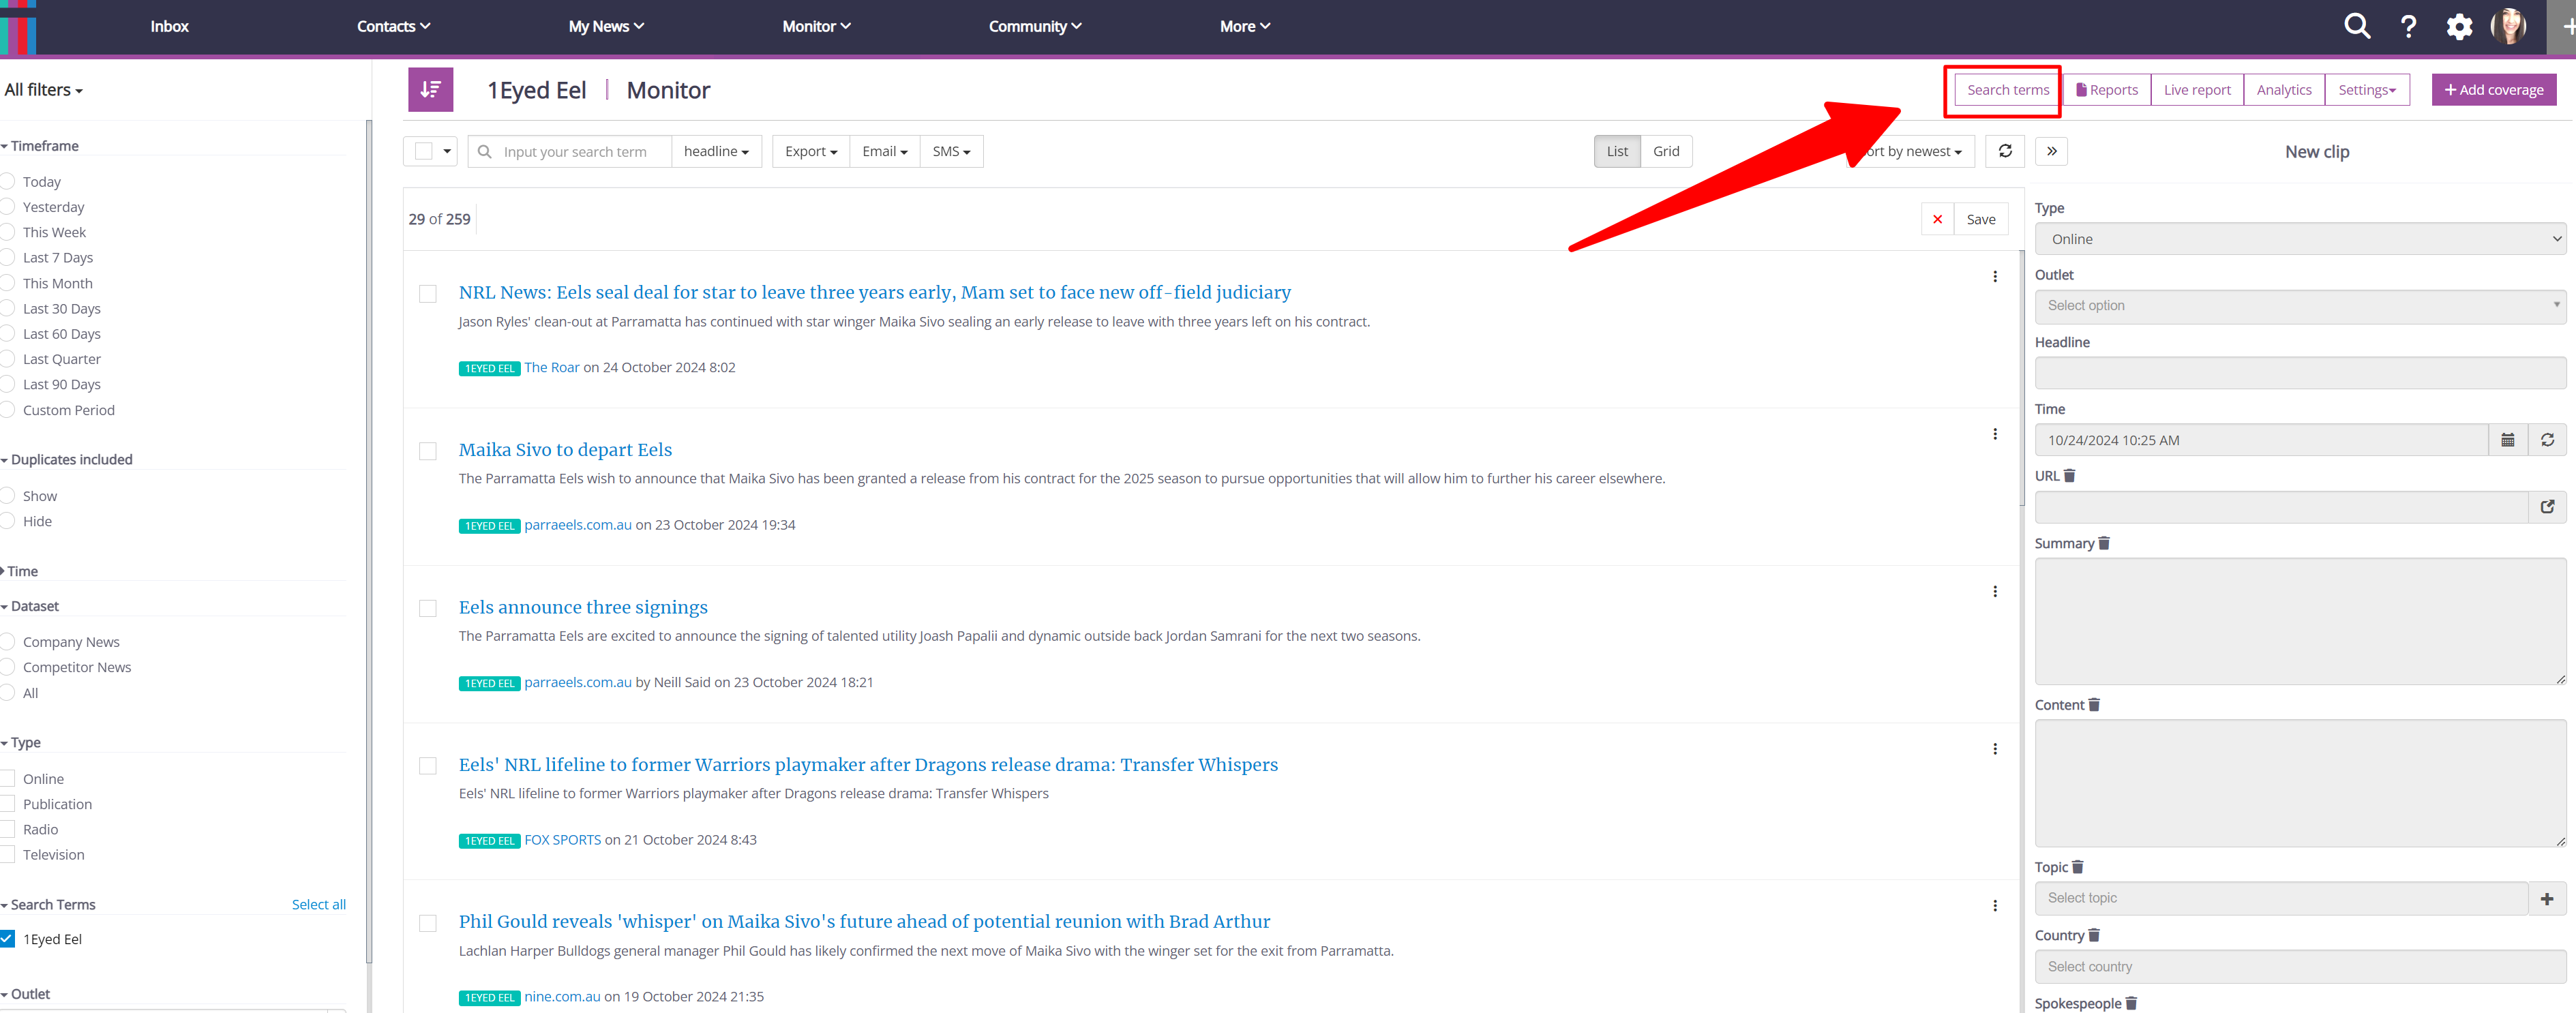
Task: Uncheck the 1Eyed Eel search term
Action: 8,939
